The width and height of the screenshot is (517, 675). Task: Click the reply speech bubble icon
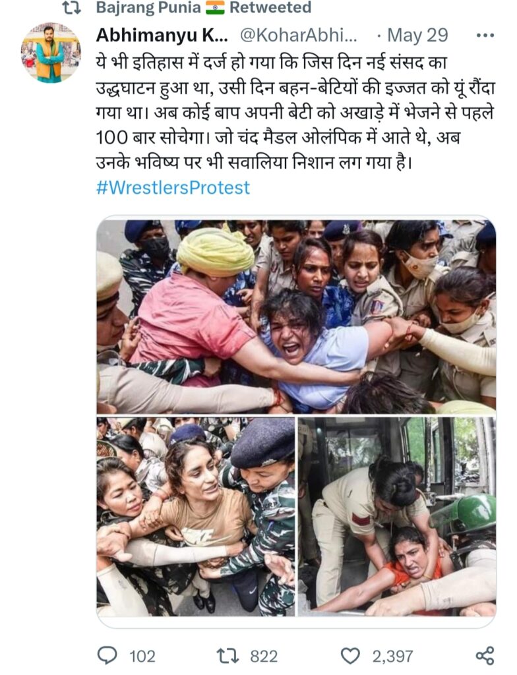point(107,656)
